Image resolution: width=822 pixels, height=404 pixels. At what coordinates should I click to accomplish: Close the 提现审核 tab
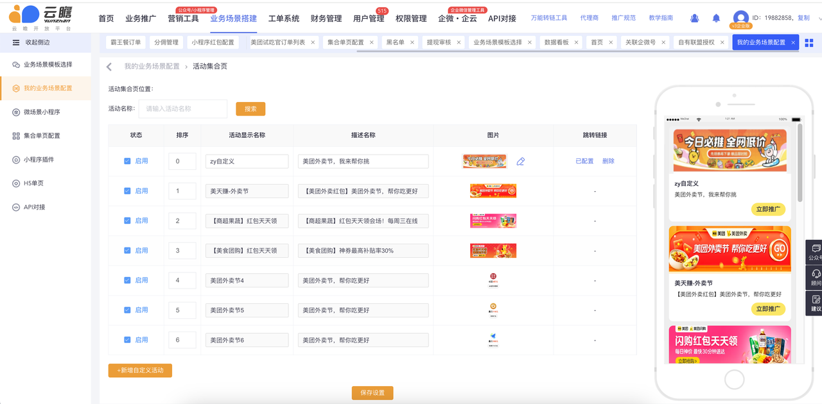pyautogui.click(x=459, y=42)
